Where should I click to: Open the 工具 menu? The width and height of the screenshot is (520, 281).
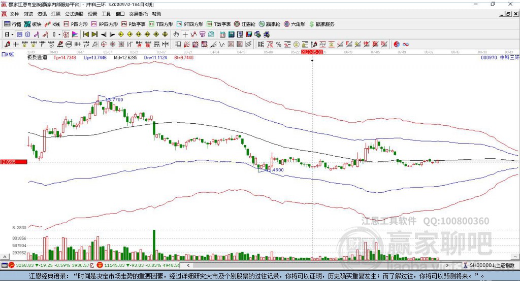pos(106,14)
